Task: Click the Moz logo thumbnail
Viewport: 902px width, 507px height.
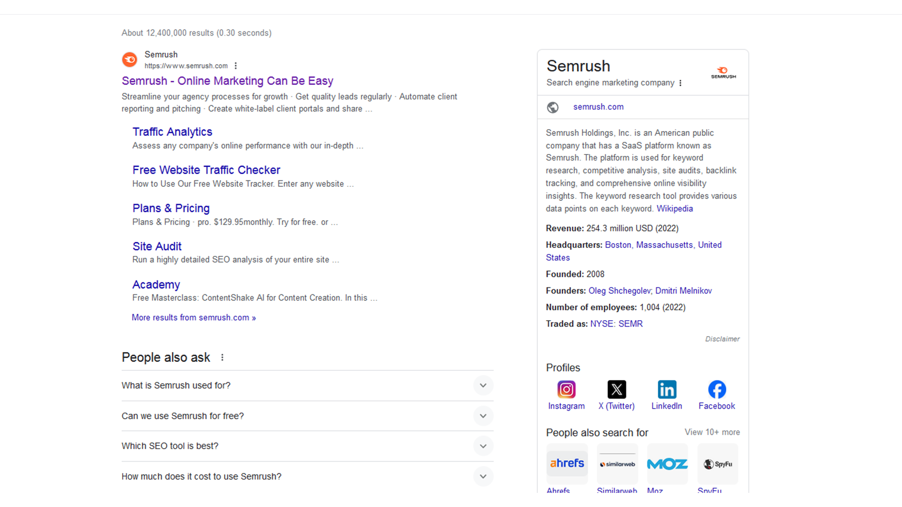Action: tap(668, 464)
